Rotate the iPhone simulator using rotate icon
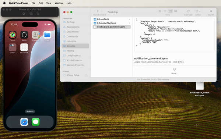 click(38, 14)
